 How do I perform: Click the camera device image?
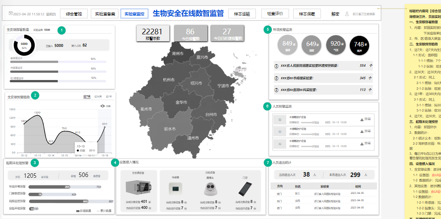pyautogui.click(x=210, y=188)
